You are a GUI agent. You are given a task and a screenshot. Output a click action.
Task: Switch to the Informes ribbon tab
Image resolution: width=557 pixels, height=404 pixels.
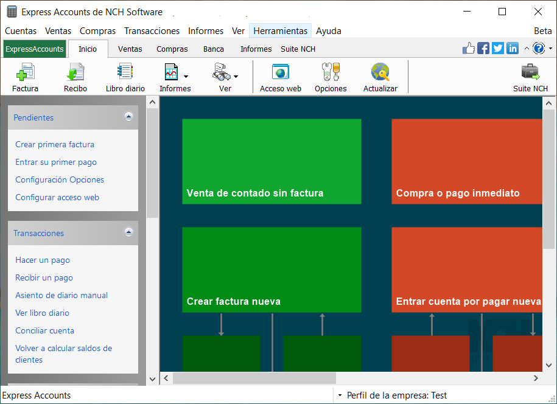pyautogui.click(x=256, y=49)
